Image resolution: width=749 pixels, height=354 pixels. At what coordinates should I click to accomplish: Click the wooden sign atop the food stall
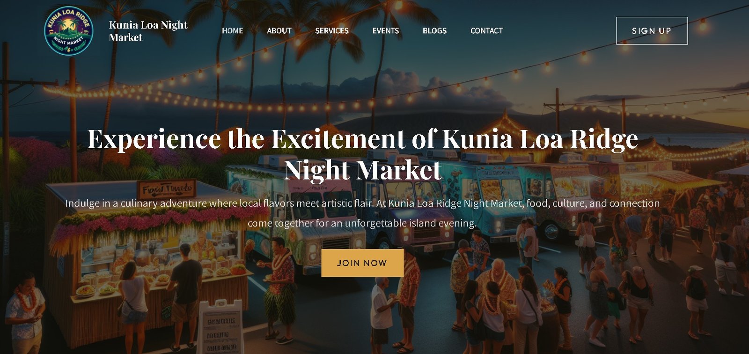pos(167,189)
